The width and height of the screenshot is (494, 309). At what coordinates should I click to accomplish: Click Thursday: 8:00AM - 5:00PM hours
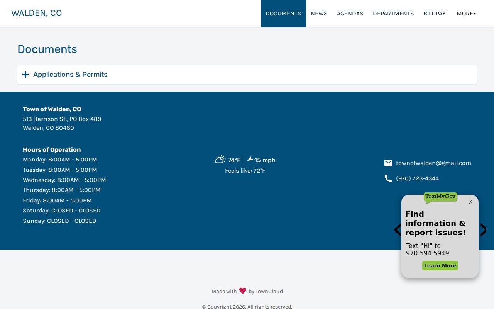click(x=62, y=190)
